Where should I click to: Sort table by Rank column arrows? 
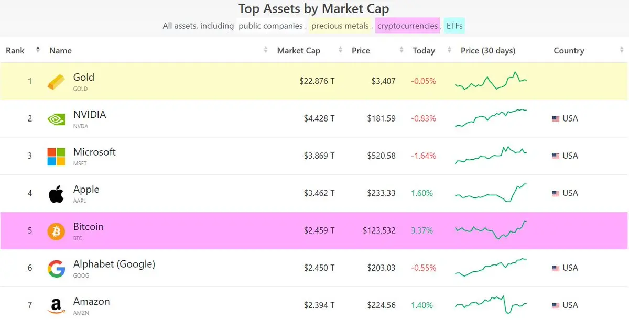(38, 50)
